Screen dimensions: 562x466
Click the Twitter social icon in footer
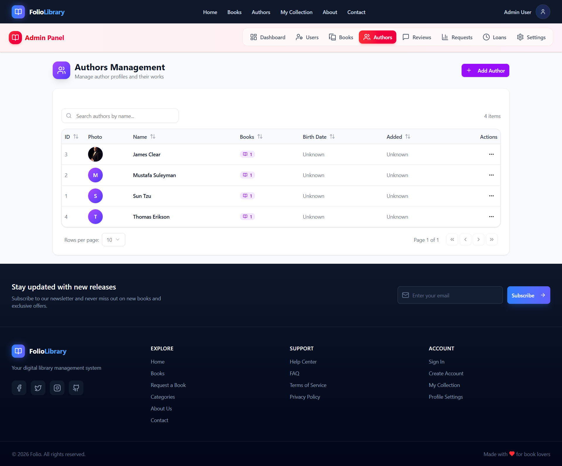pyautogui.click(x=38, y=388)
